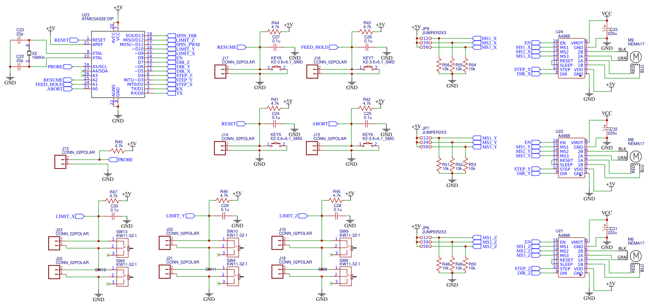Viewport: 649px width, 307px height.
Task: Select push button KEY6 symbol
Action: pos(368,145)
